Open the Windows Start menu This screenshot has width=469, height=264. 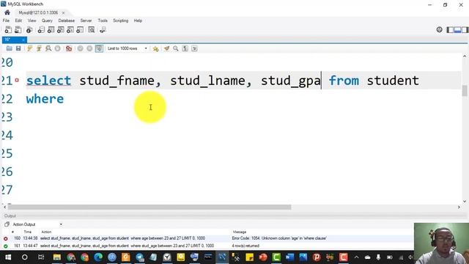tap(8, 257)
